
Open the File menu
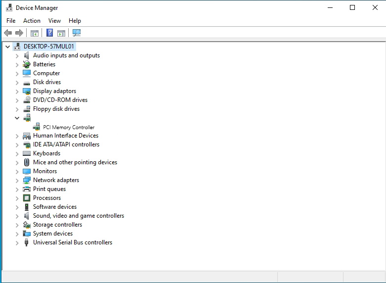point(11,21)
